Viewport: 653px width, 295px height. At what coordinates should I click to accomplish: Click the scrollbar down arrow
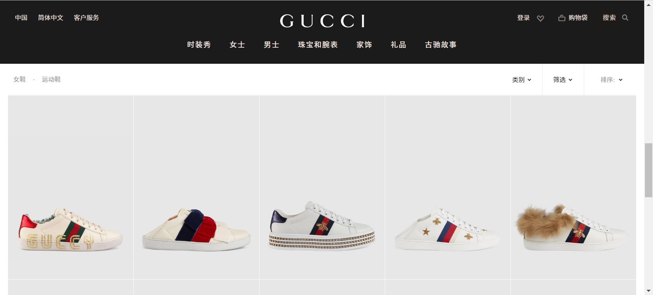coord(648,291)
